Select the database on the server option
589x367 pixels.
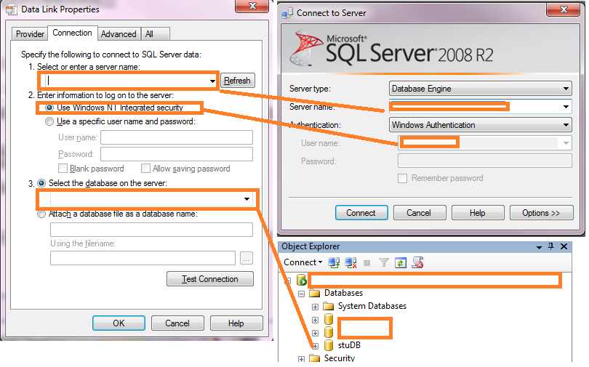pos(41,183)
